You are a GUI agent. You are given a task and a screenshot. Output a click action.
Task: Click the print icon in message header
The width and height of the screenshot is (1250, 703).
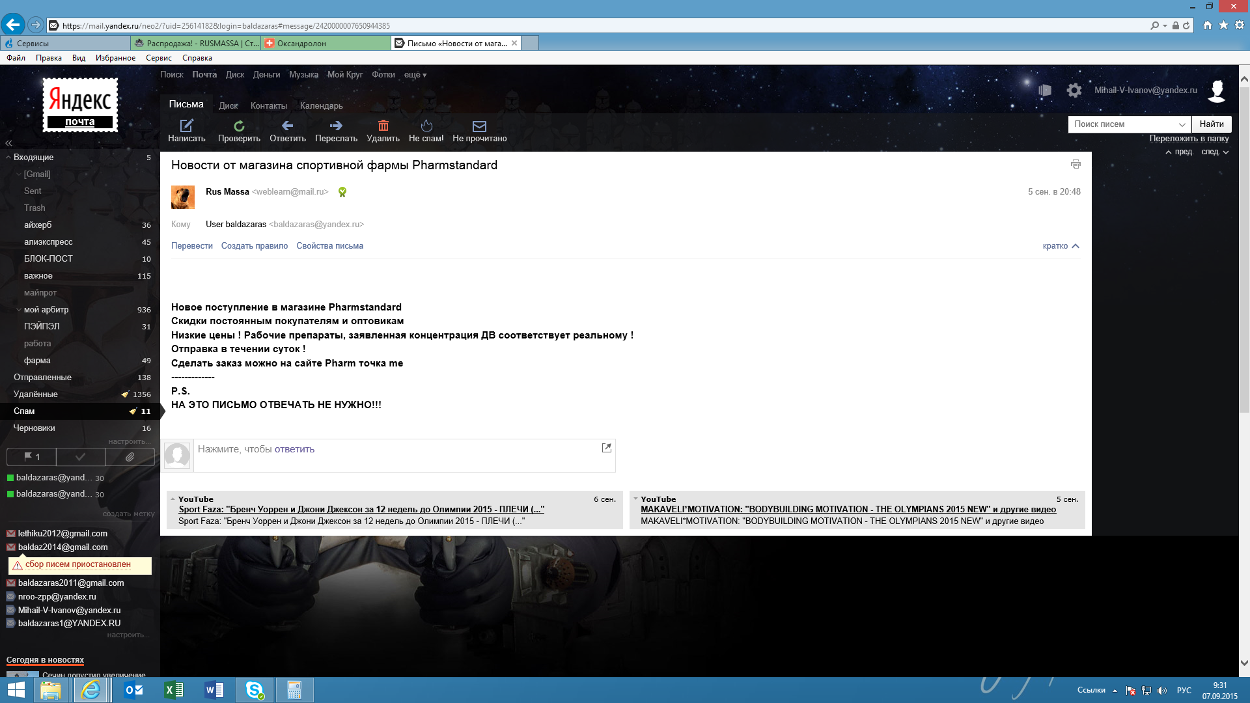(1076, 165)
